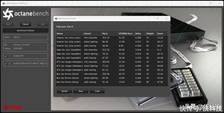The width and height of the screenshot is (224, 113).
Task: Maximize the OctaneBench main window
Action: 211,3
